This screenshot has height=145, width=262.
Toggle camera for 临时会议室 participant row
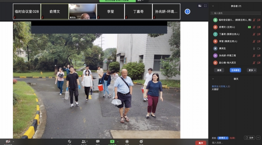(x=259, y=20)
